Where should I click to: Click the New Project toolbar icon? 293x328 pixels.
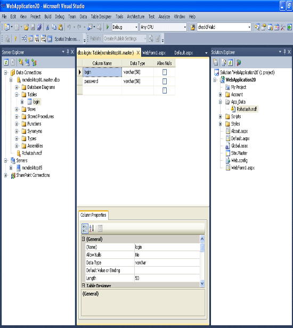pos(7,27)
